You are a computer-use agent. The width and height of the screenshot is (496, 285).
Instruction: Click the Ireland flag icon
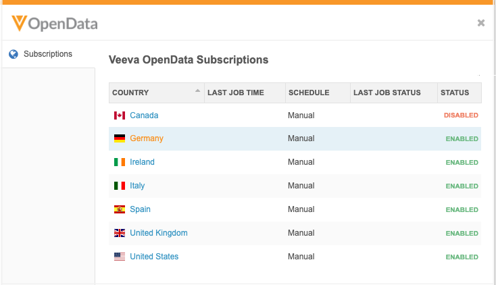pyautogui.click(x=120, y=162)
